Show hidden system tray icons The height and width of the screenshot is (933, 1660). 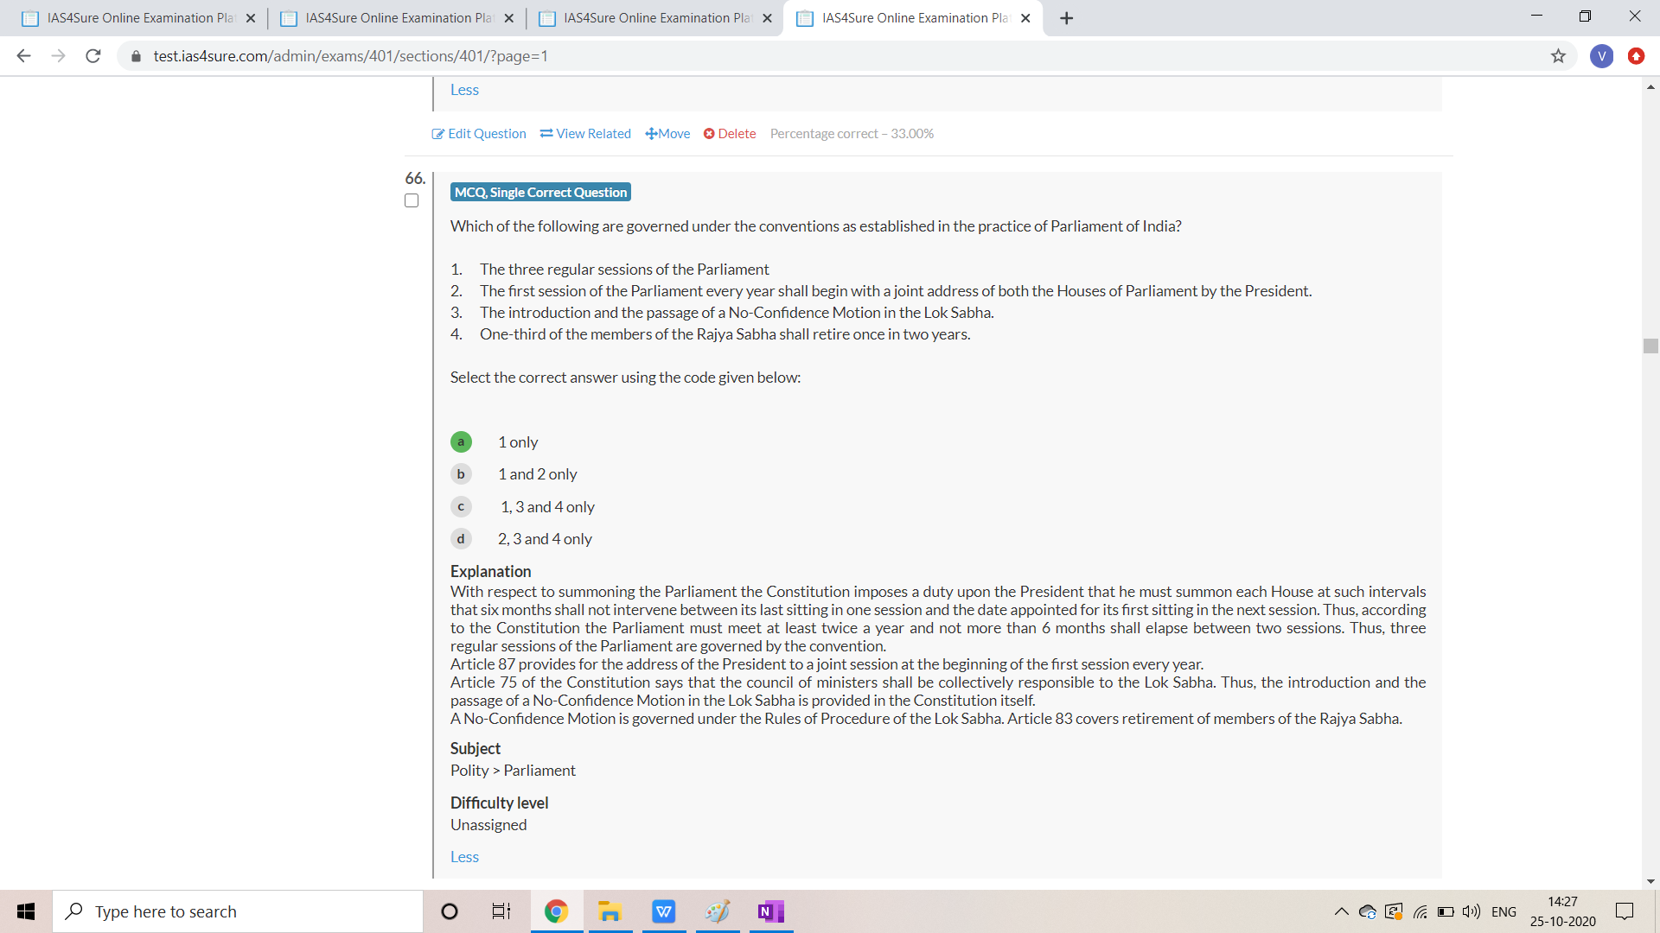[x=1341, y=911]
